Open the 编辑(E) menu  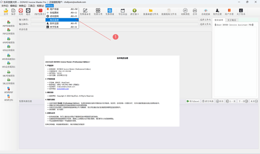[14, 6]
